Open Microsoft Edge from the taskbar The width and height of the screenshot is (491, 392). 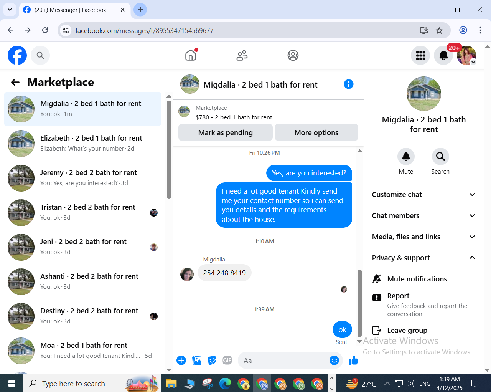click(225, 383)
